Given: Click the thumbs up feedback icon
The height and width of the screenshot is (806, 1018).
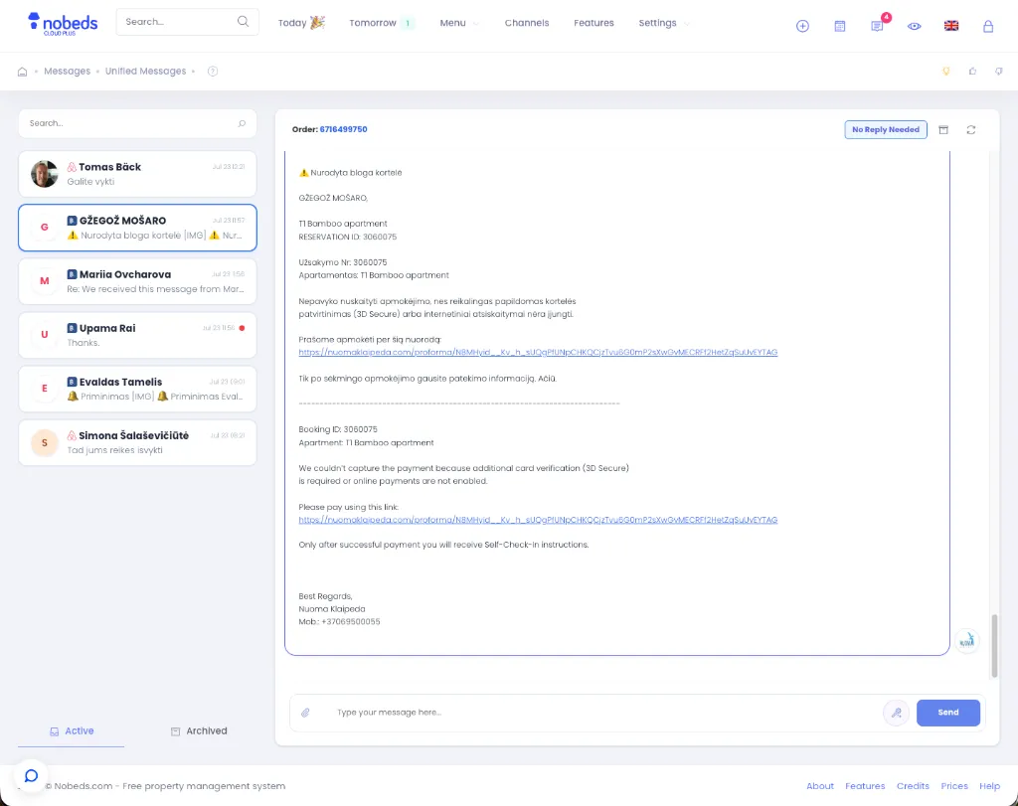Looking at the screenshot, I should point(972,72).
